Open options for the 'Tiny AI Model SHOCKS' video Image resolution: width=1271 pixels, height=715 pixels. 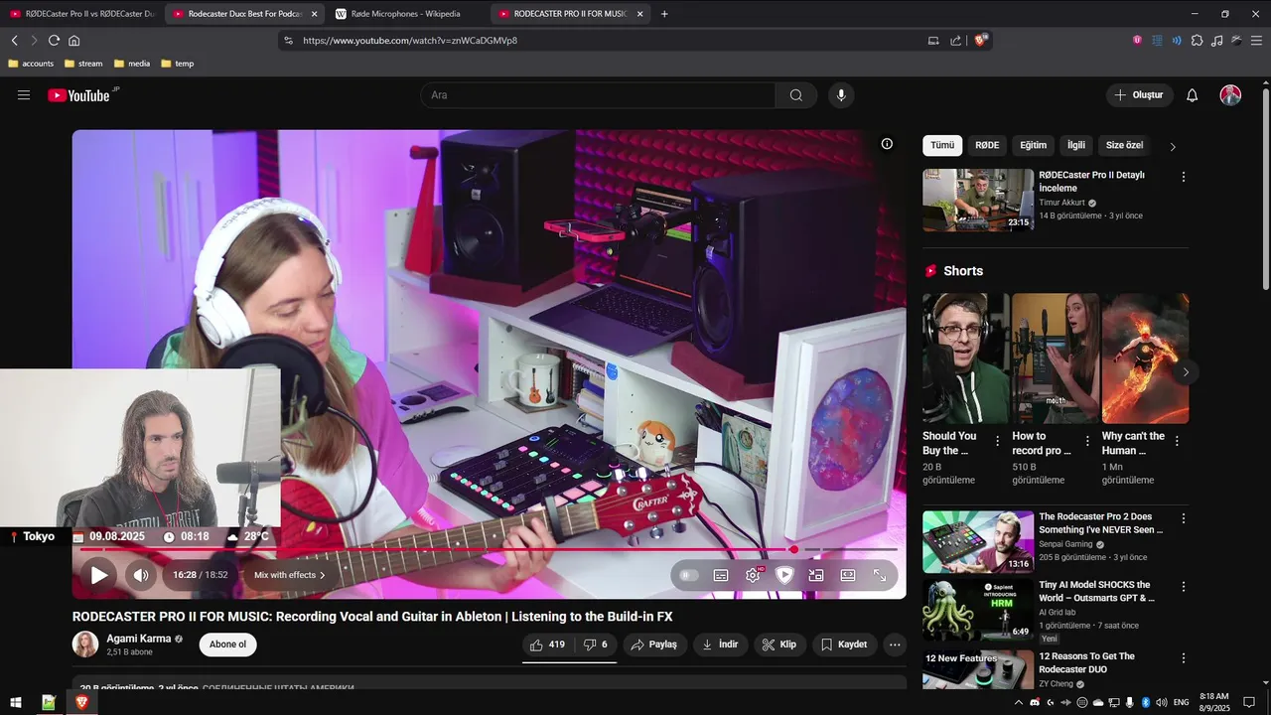pyautogui.click(x=1183, y=587)
